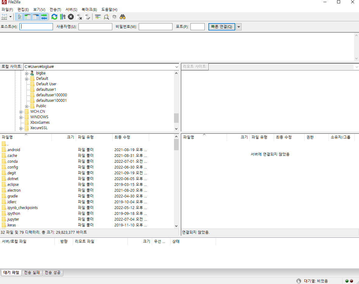The height and width of the screenshot is (284, 359).
Task: Toggle transfer queue display
Action: pyautogui.click(x=44, y=17)
